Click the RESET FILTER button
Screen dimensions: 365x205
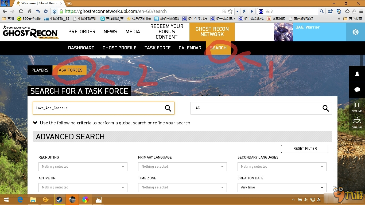click(x=305, y=149)
